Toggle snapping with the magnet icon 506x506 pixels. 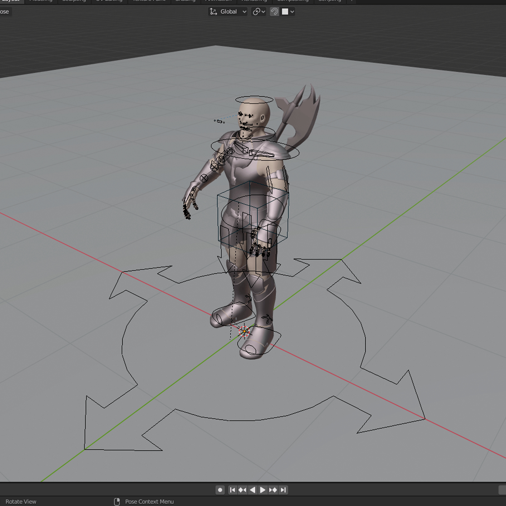(274, 12)
